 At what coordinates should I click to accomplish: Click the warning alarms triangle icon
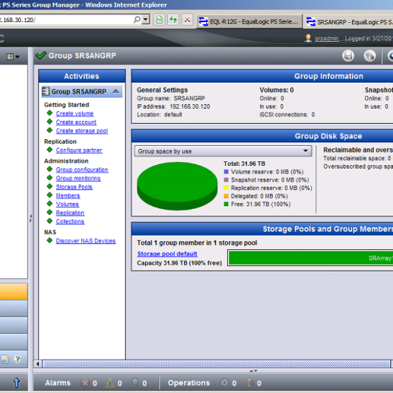(x=110, y=383)
